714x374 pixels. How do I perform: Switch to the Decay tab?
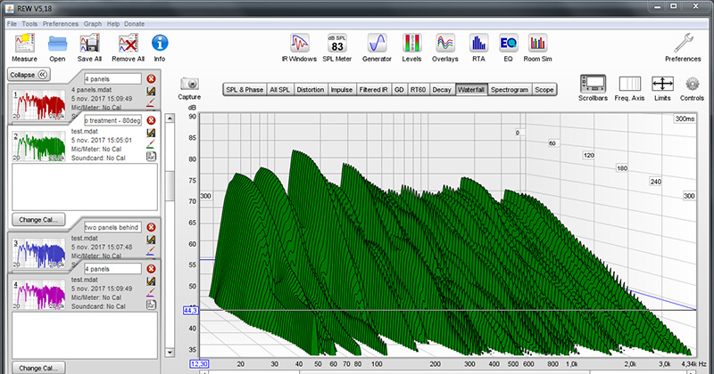[x=442, y=90]
